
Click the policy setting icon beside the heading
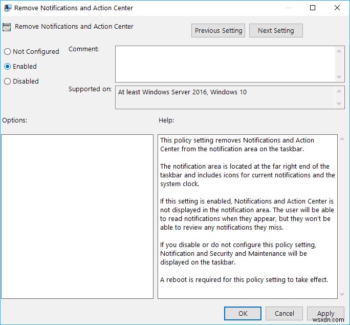(7, 27)
